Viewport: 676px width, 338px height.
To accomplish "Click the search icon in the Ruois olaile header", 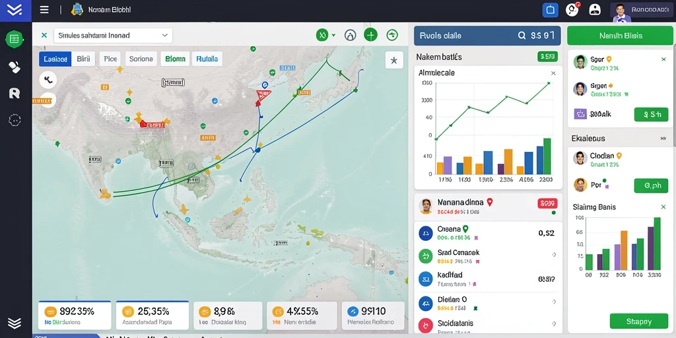I will click(522, 36).
